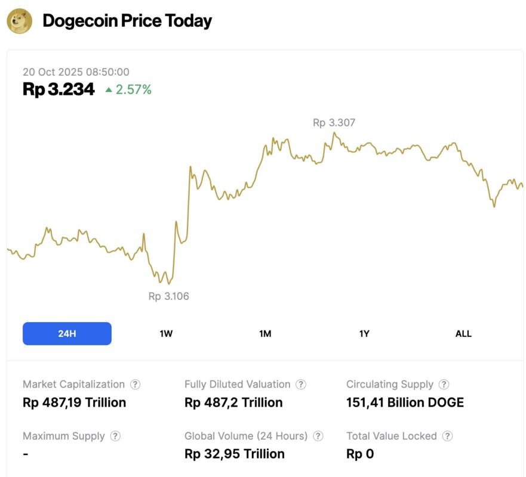Select the 24H chart range
Viewport: 526px width, 477px height.
[67, 333]
